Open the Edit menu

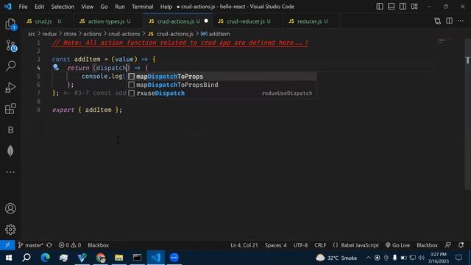39,7
